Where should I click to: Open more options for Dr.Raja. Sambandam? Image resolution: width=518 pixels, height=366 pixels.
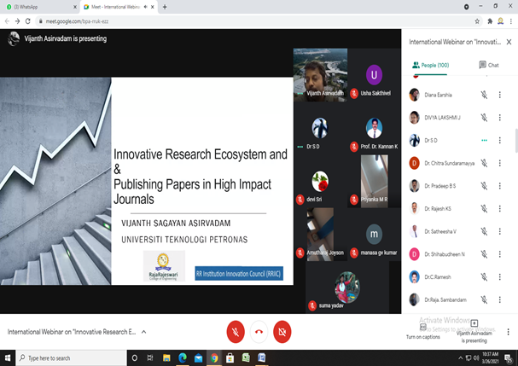499,300
